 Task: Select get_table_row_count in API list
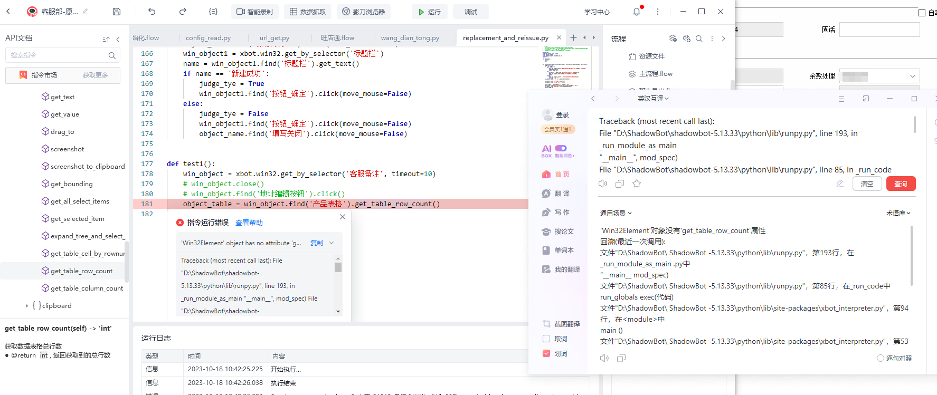point(81,271)
